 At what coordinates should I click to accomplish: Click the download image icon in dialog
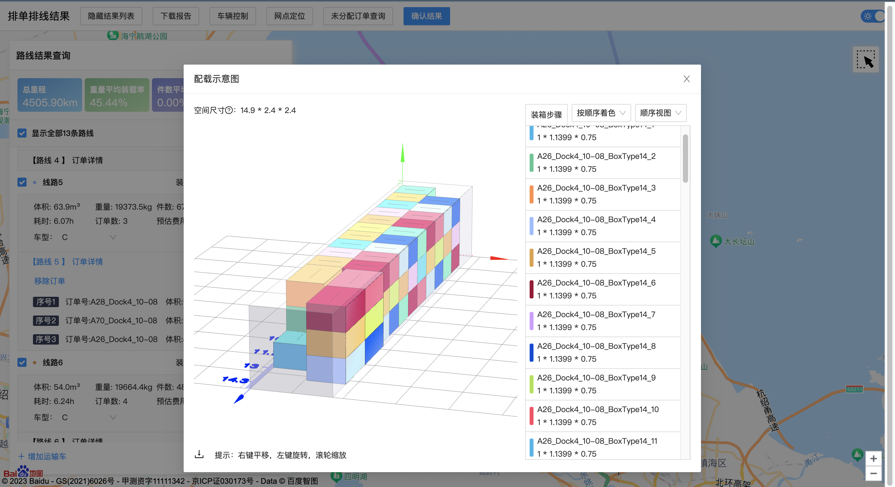(x=199, y=454)
